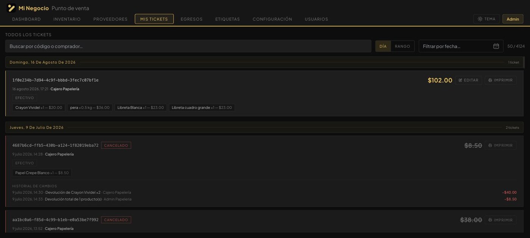Screen dimensions: 530x238
Task: Click the Crayon Vividel item chip
Action: point(39,107)
